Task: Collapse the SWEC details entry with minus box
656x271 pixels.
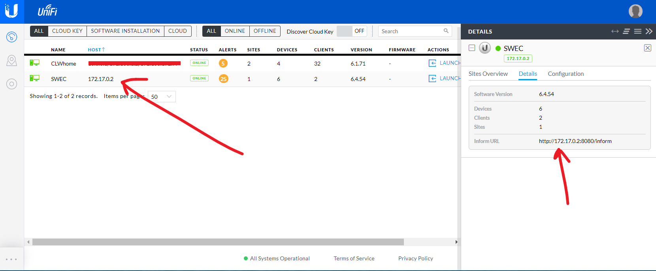Action: [x=471, y=48]
